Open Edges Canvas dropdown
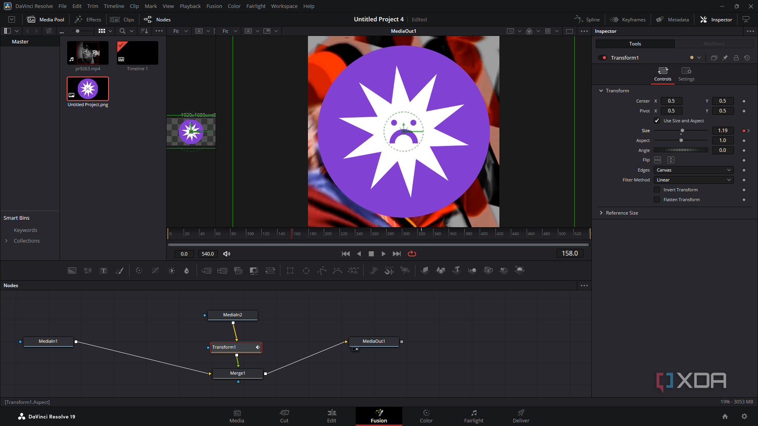 click(693, 170)
